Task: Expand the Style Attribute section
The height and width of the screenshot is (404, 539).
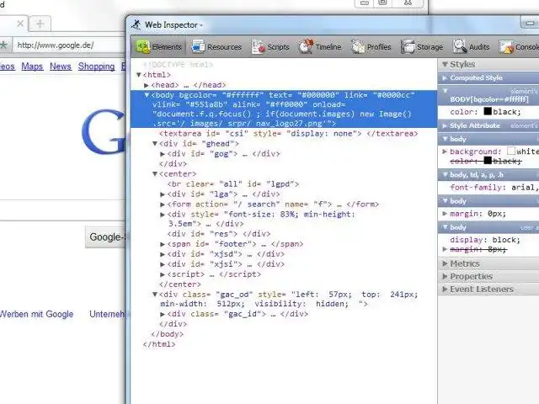Action: pos(445,125)
